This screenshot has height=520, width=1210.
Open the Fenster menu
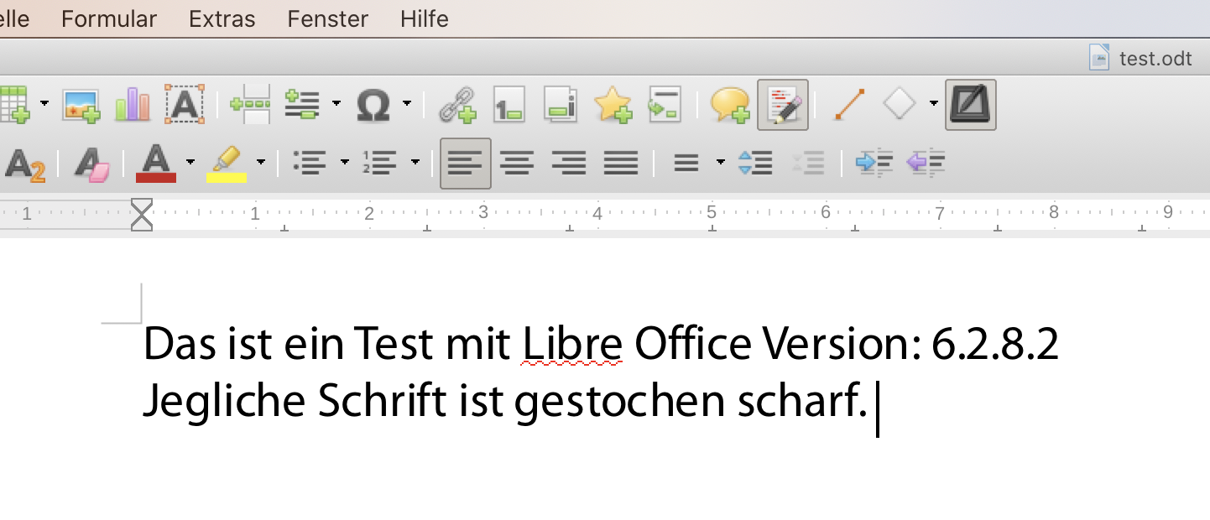(x=328, y=18)
